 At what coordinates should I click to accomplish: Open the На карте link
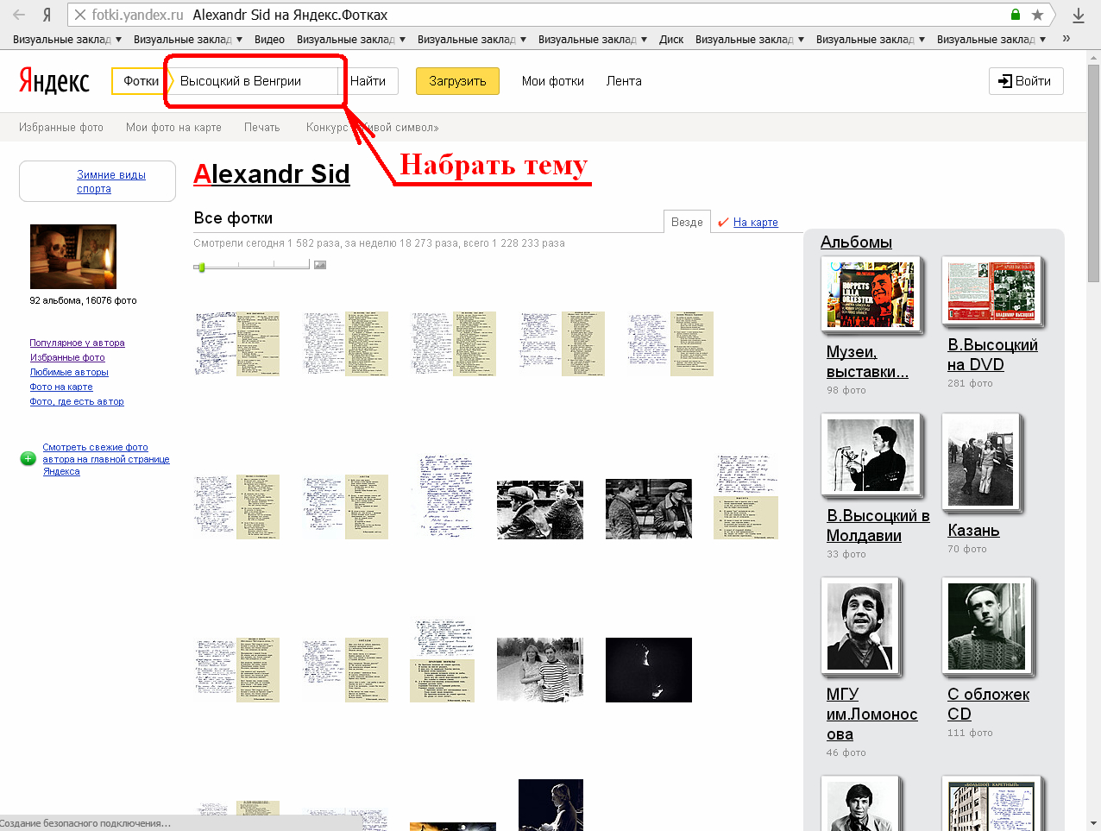[756, 222]
